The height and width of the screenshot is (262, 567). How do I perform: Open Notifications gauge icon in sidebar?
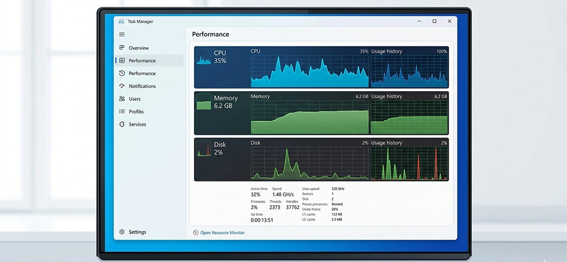point(122,86)
